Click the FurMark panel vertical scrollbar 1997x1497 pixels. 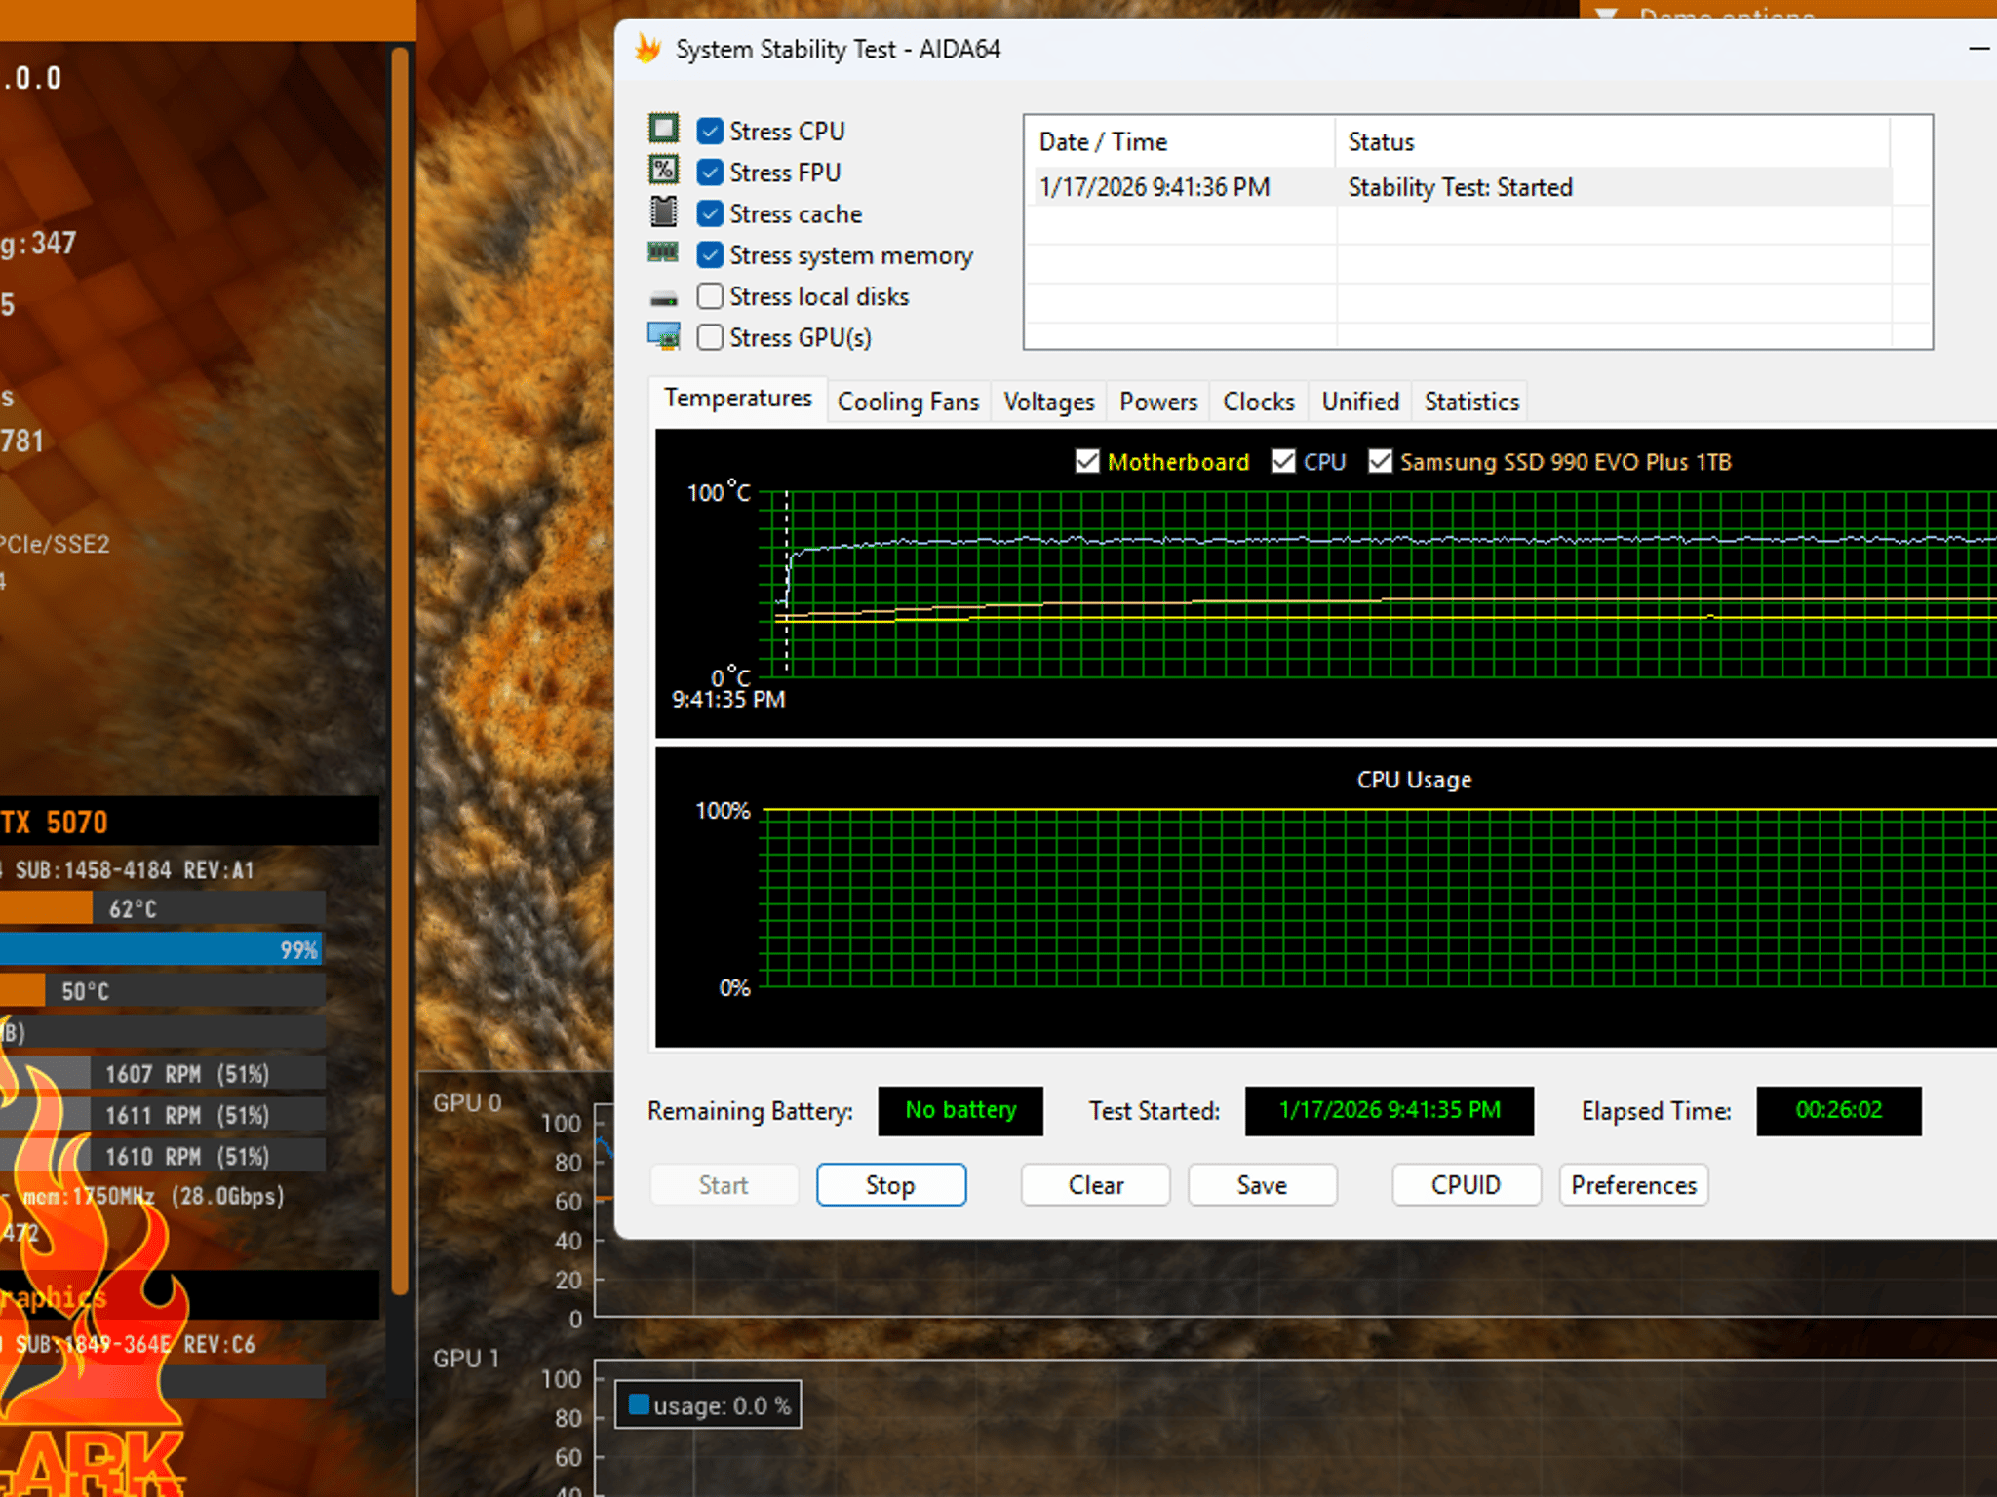coord(399,671)
